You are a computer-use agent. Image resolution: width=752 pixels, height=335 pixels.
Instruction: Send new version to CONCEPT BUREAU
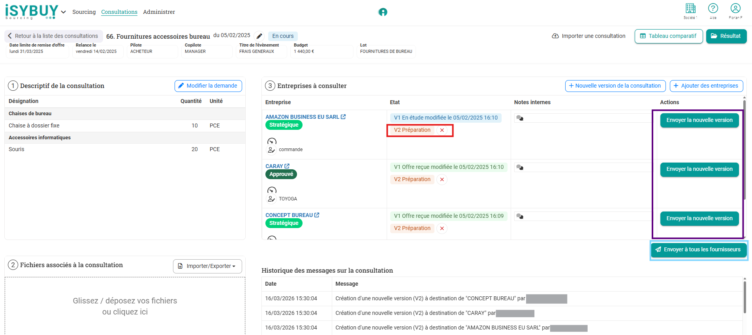[699, 218]
